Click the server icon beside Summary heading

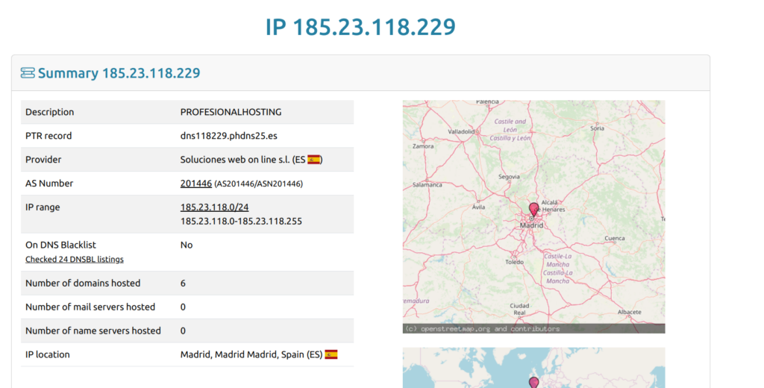(28, 73)
